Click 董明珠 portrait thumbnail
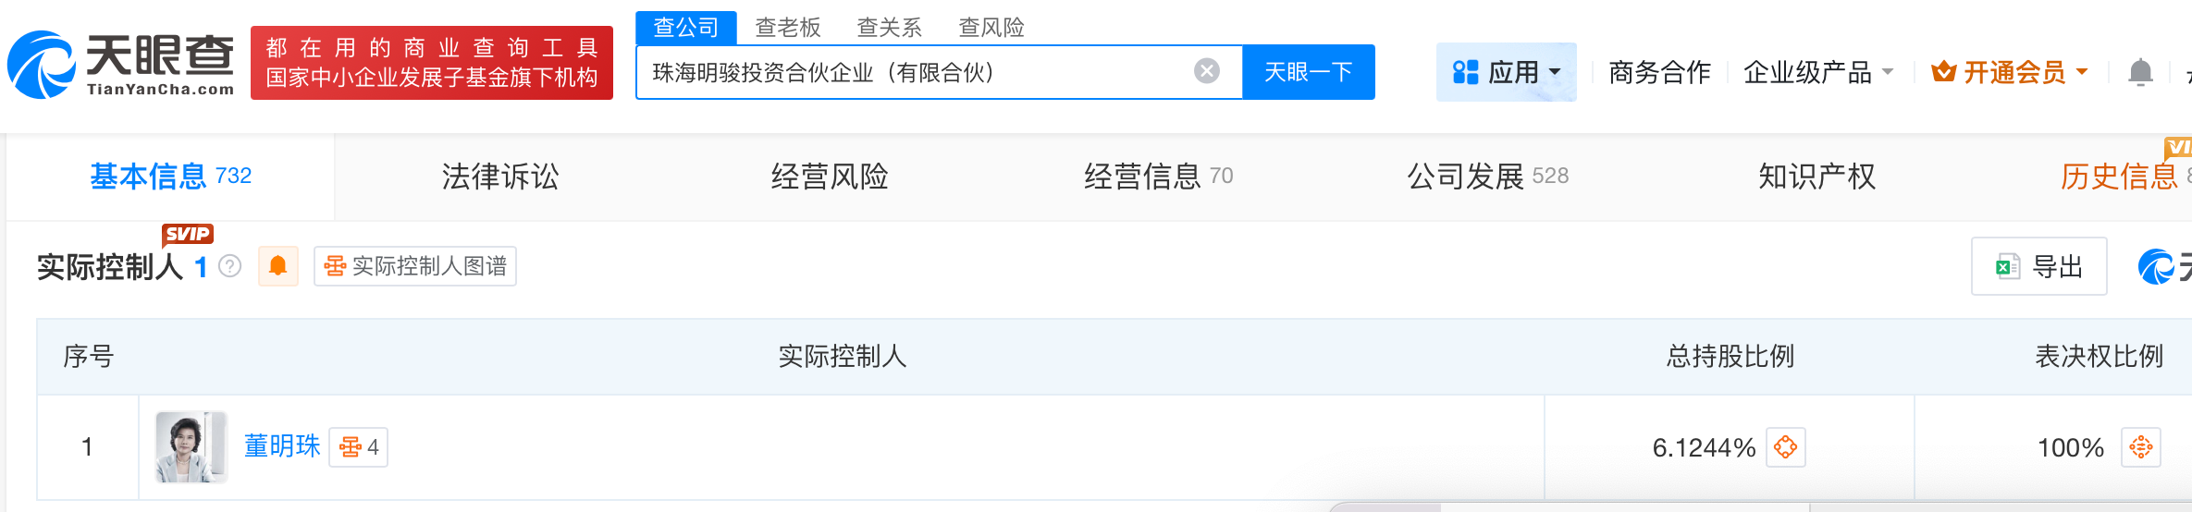 tap(191, 447)
